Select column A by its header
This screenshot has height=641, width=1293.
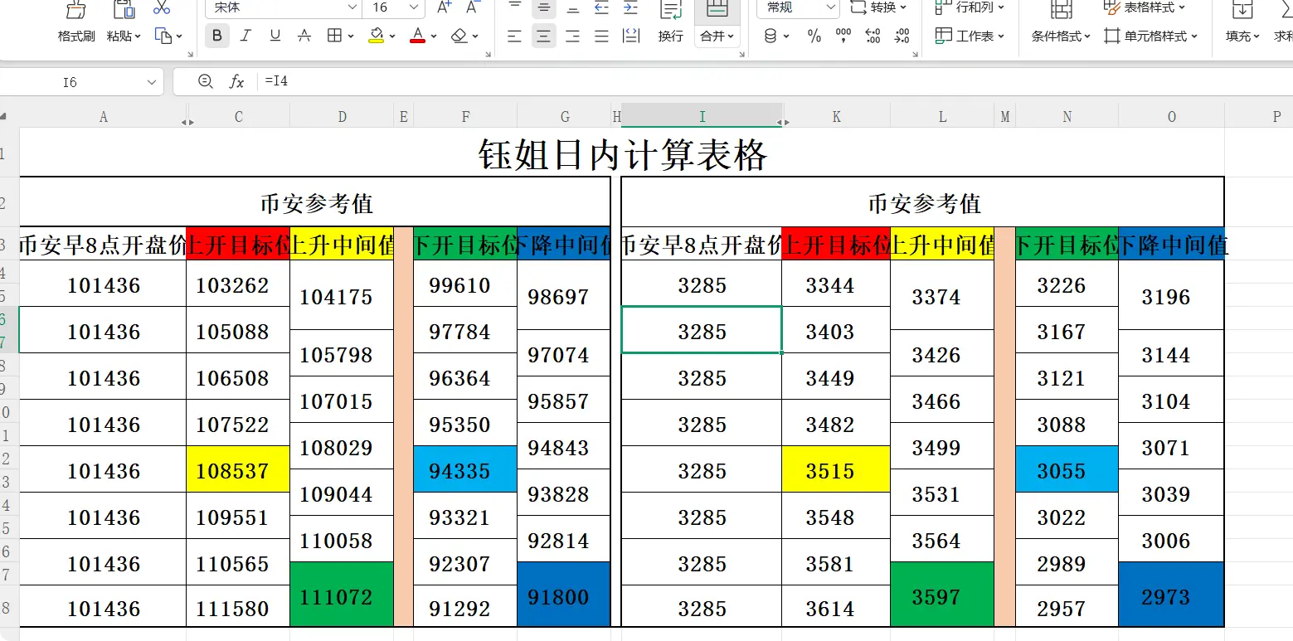point(103,117)
